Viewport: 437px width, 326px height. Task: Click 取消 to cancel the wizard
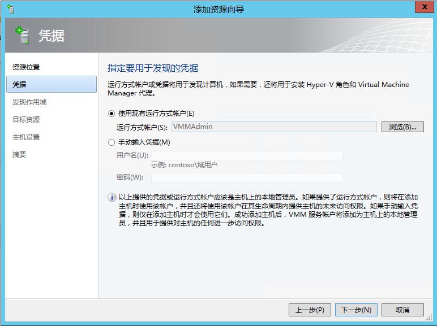[402, 310]
